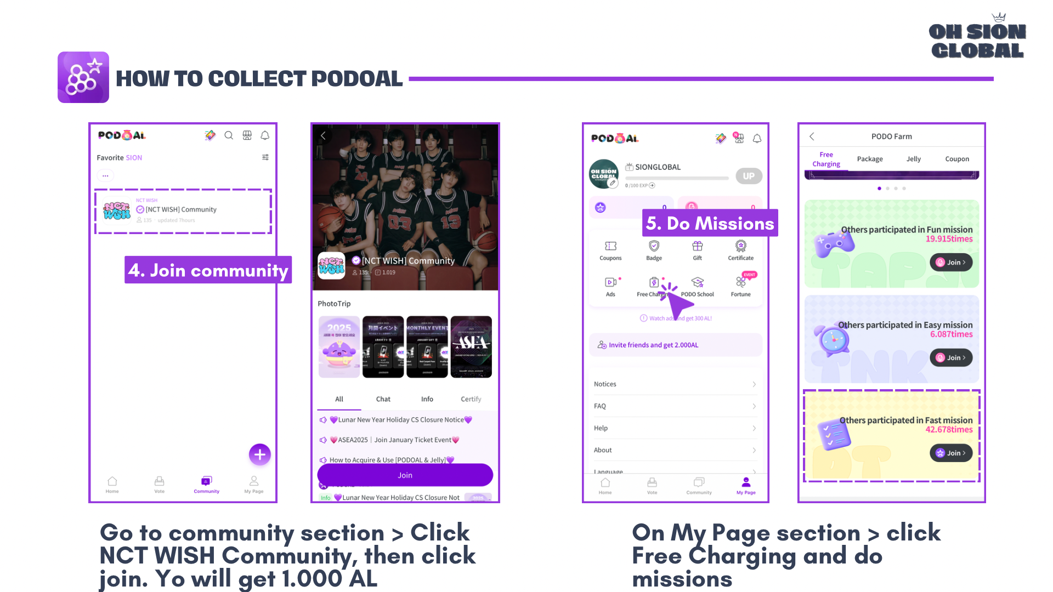
Task: Open the ASEA PhotoTrip thumbnail
Action: tap(471, 346)
